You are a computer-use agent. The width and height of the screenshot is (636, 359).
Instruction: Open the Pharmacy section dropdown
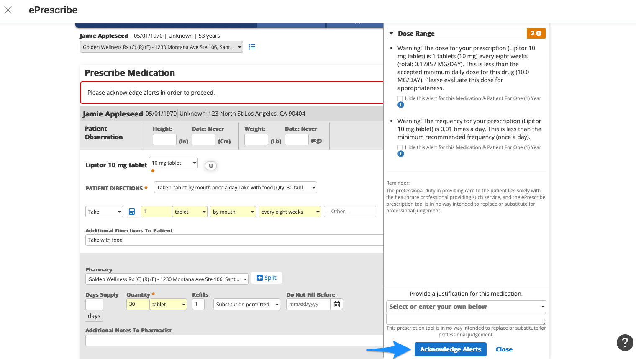point(167,279)
